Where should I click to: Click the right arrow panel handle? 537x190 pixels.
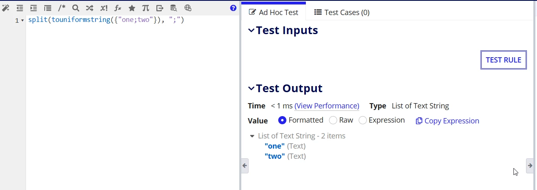(x=530, y=166)
